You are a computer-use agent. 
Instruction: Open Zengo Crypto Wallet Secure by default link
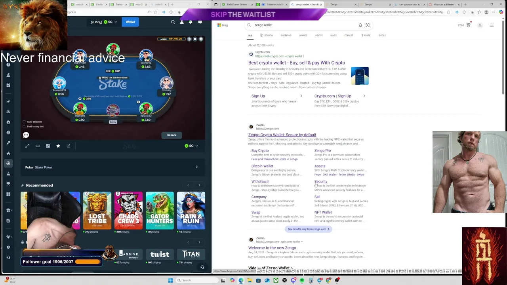pos(282,135)
